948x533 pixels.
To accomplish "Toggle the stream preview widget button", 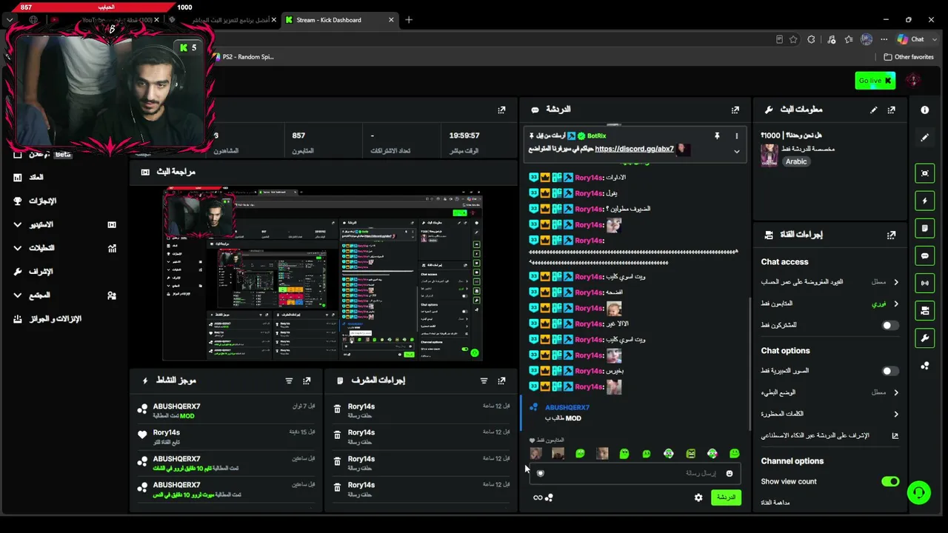I will click(x=924, y=173).
